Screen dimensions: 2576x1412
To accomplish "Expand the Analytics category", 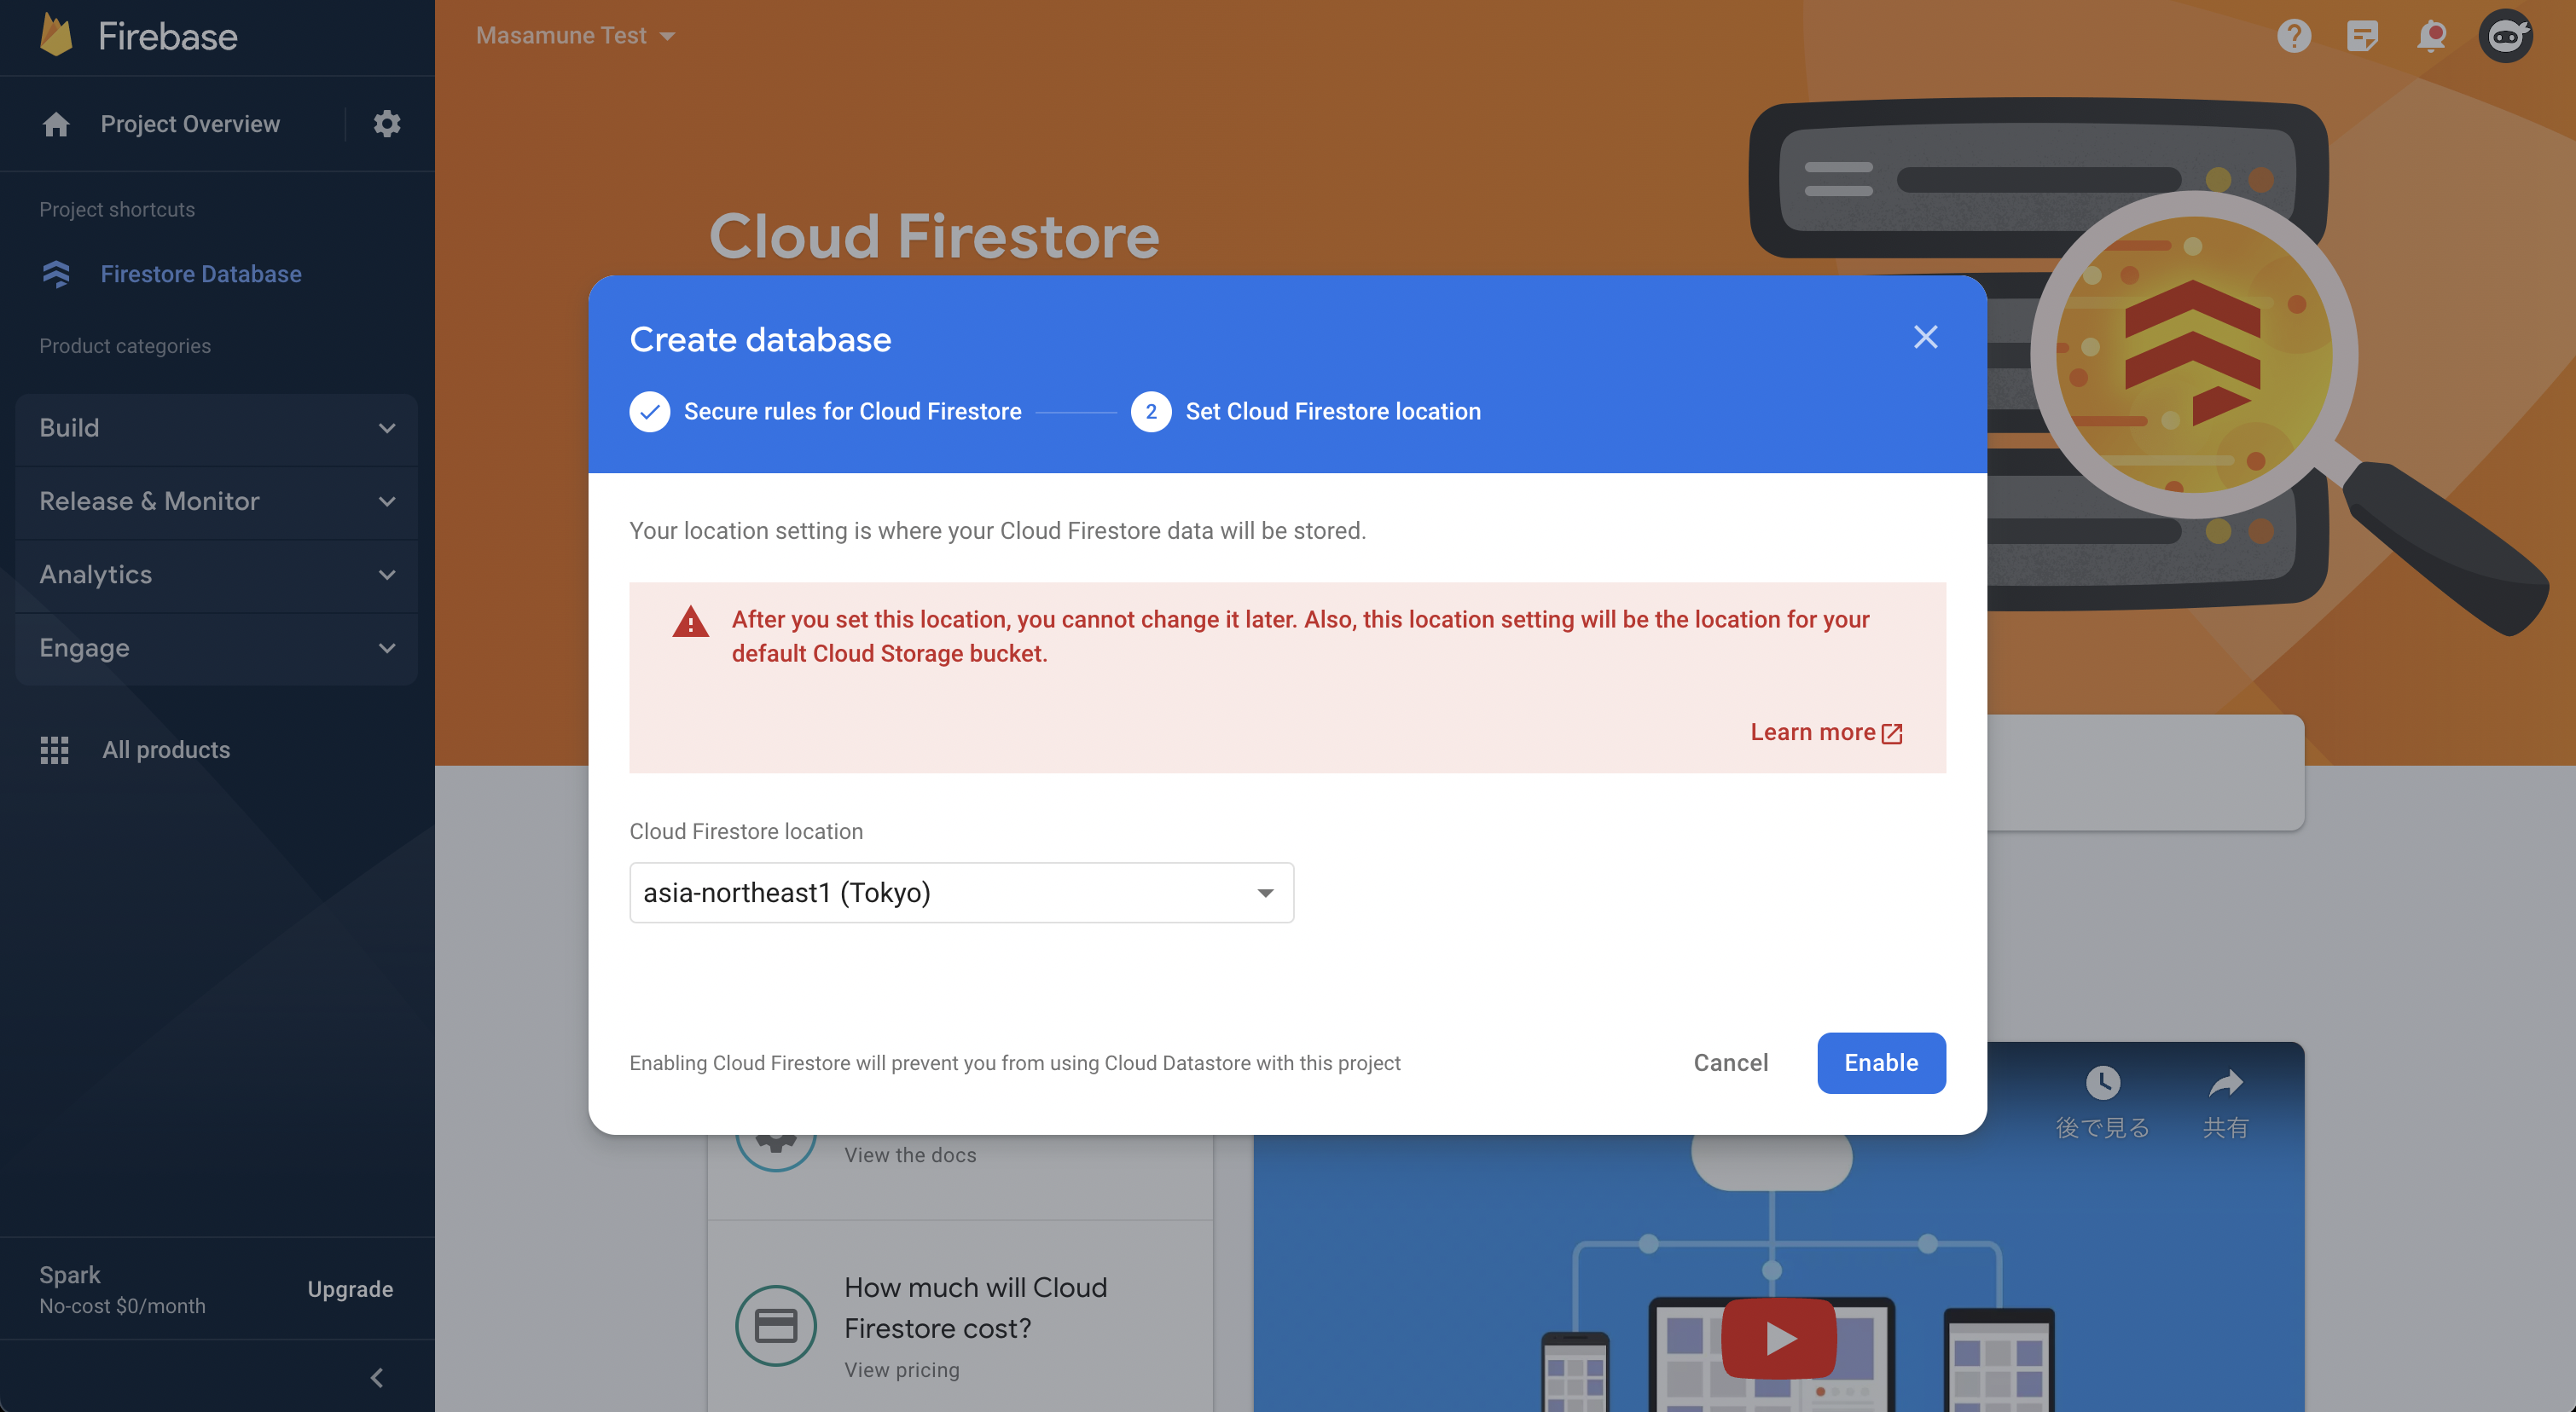I will coord(217,575).
